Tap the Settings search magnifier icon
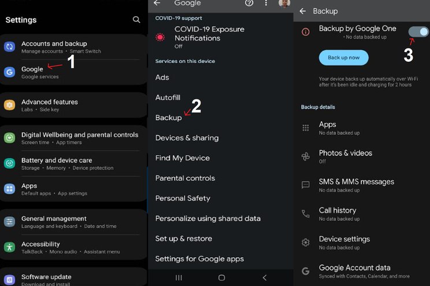Image resolution: width=430 pixels, height=286 pixels. pos(136,20)
